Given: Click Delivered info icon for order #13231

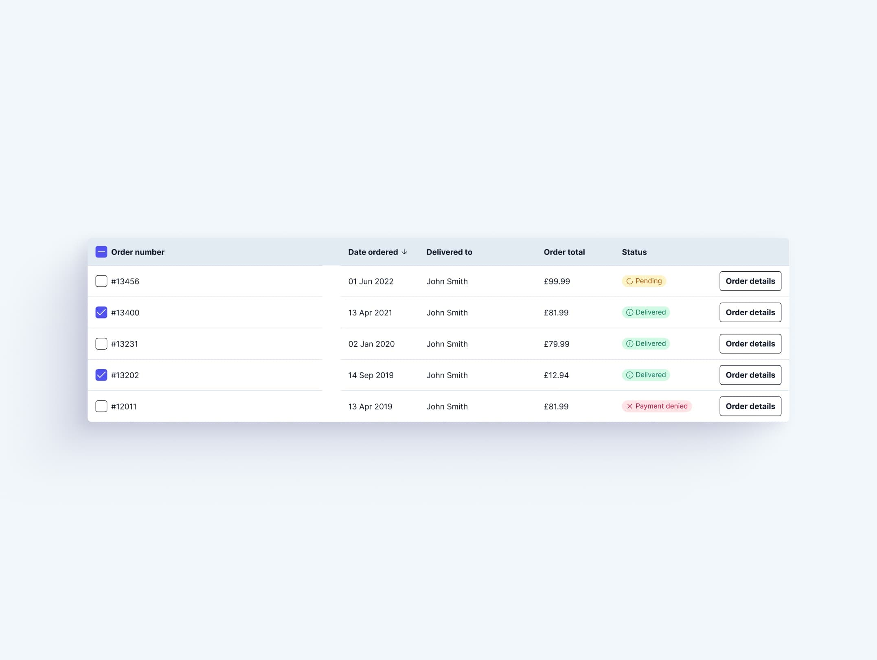Looking at the screenshot, I should pyautogui.click(x=629, y=344).
